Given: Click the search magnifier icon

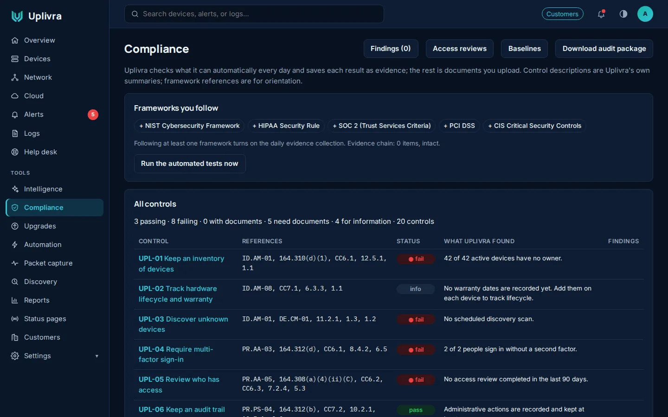Looking at the screenshot, I should pyautogui.click(x=135, y=14).
